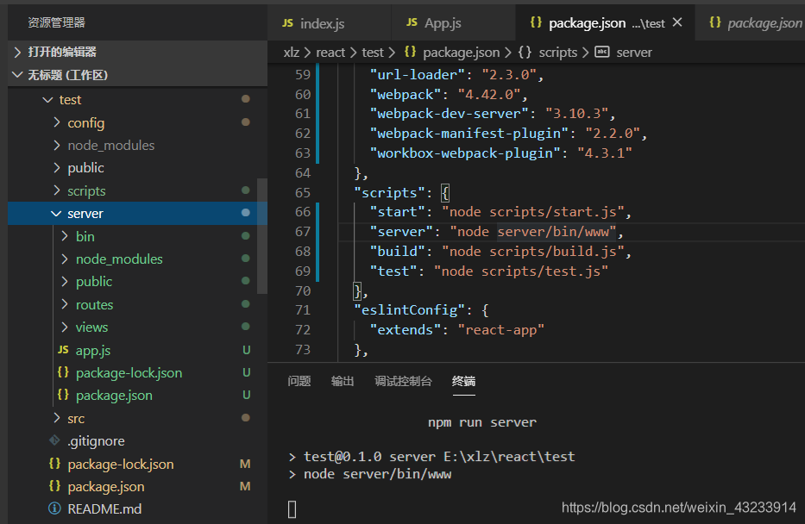
Task: Click the braces icon before breadcrumb package.json
Action: (x=410, y=52)
